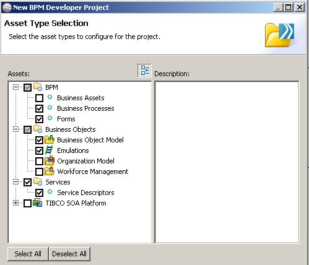
Task: Uncheck the Emulations checkbox
Action: pyautogui.click(x=39, y=150)
